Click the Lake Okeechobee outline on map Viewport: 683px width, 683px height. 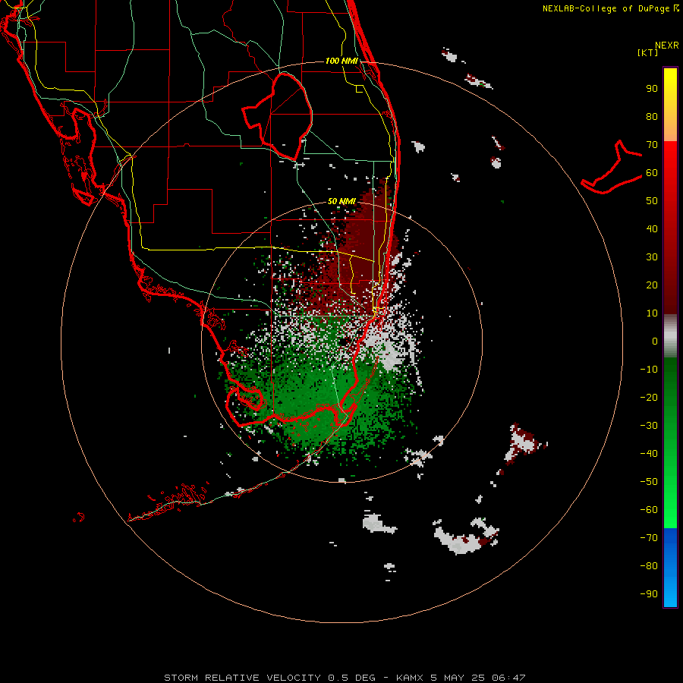278,115
